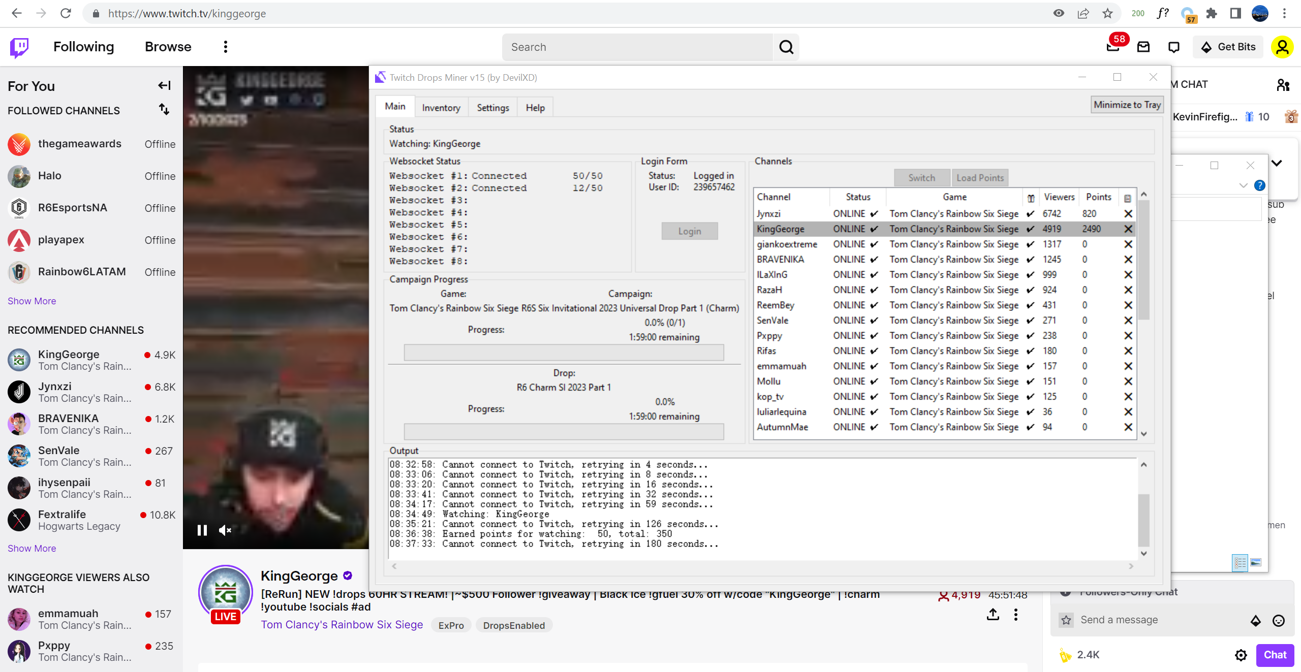
Task: Click the Drop campaign progress bar
Action: coord(563,432)
